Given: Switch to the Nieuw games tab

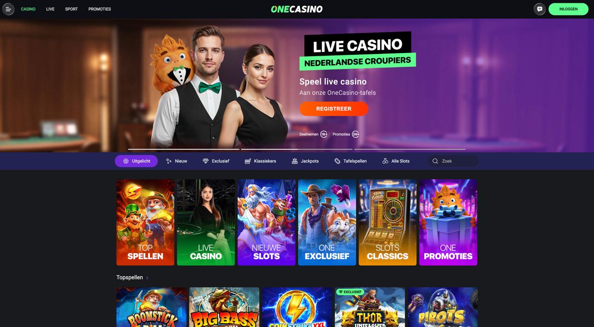Looking at the screenshot, I should (176, 161).
